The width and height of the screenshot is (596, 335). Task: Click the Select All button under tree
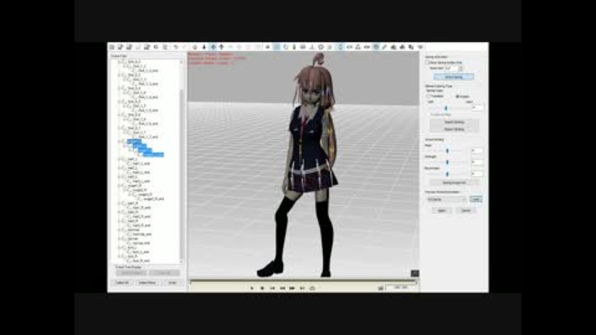[x=122, y=283]
